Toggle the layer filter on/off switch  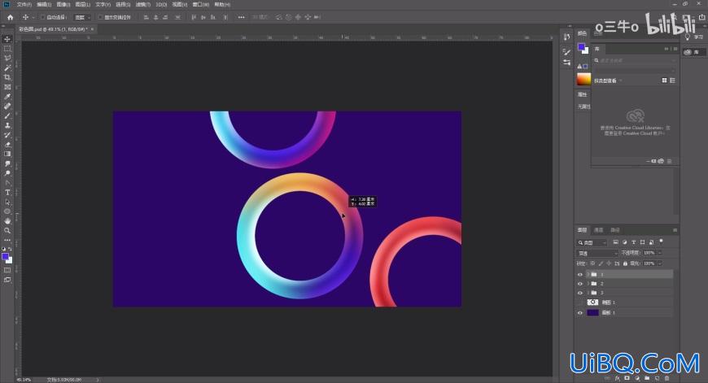click(661, 242)
